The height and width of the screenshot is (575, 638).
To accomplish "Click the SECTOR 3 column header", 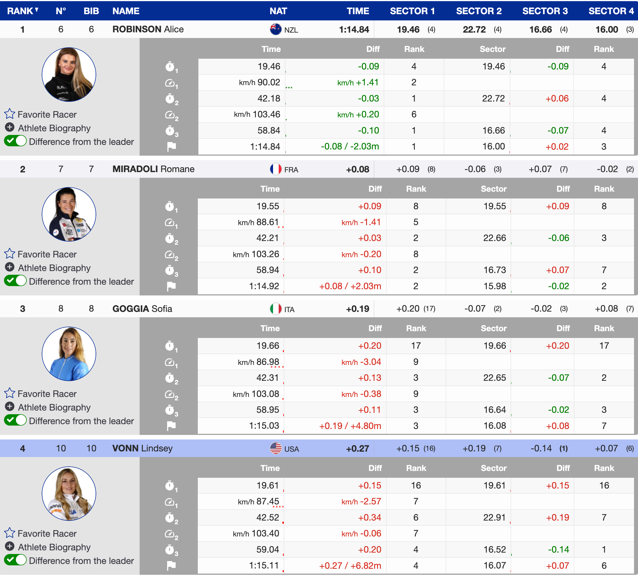I will [545, 11].
